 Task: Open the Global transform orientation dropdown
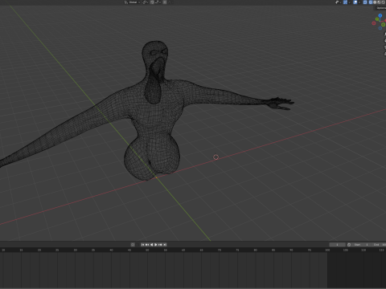point(132,2)
